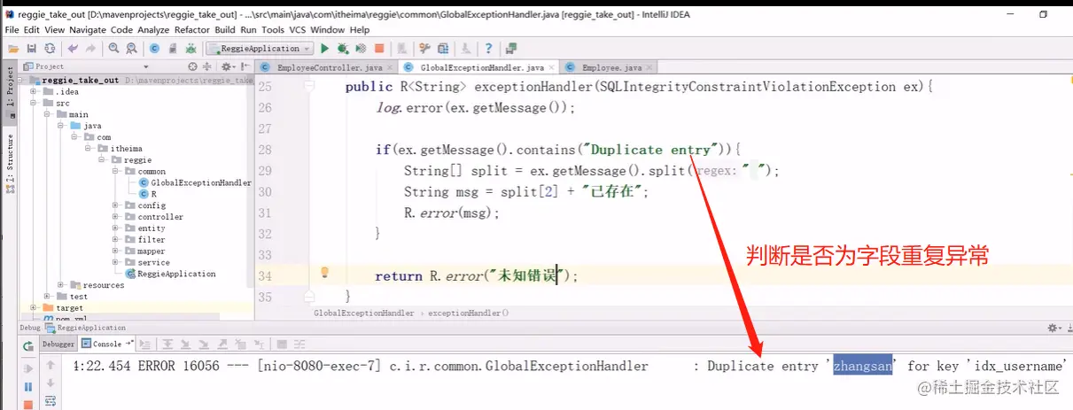This screenshot has height=410, width=1073.
Task: Switch to the EmployeeController.java tab
Action: tap(329, 67)
